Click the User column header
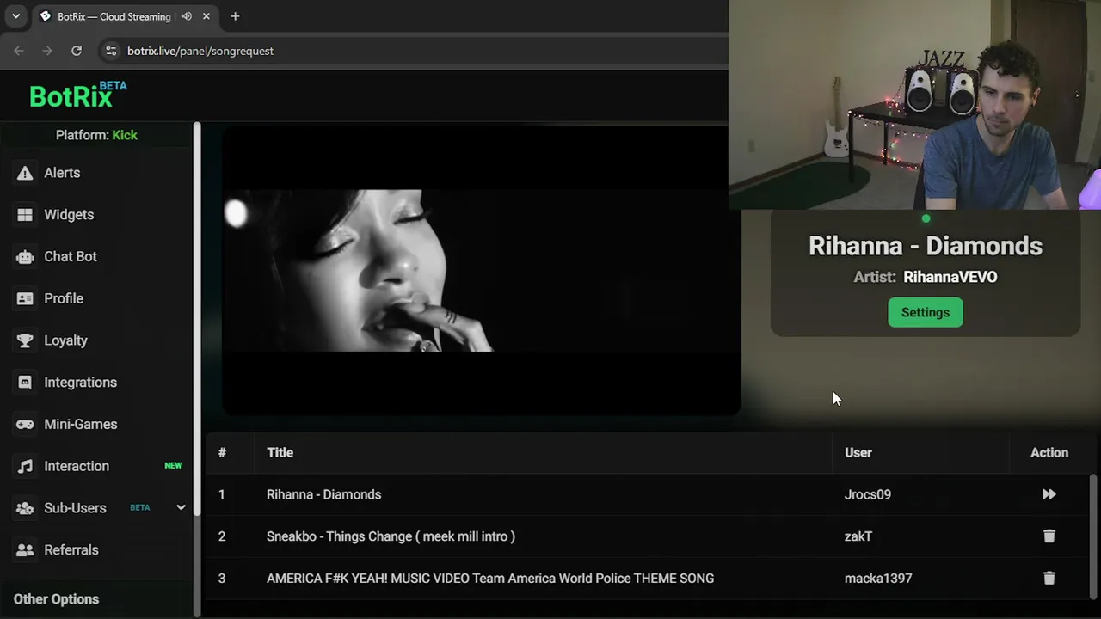This screenshot has height=619, width=1101. point(858,453)
